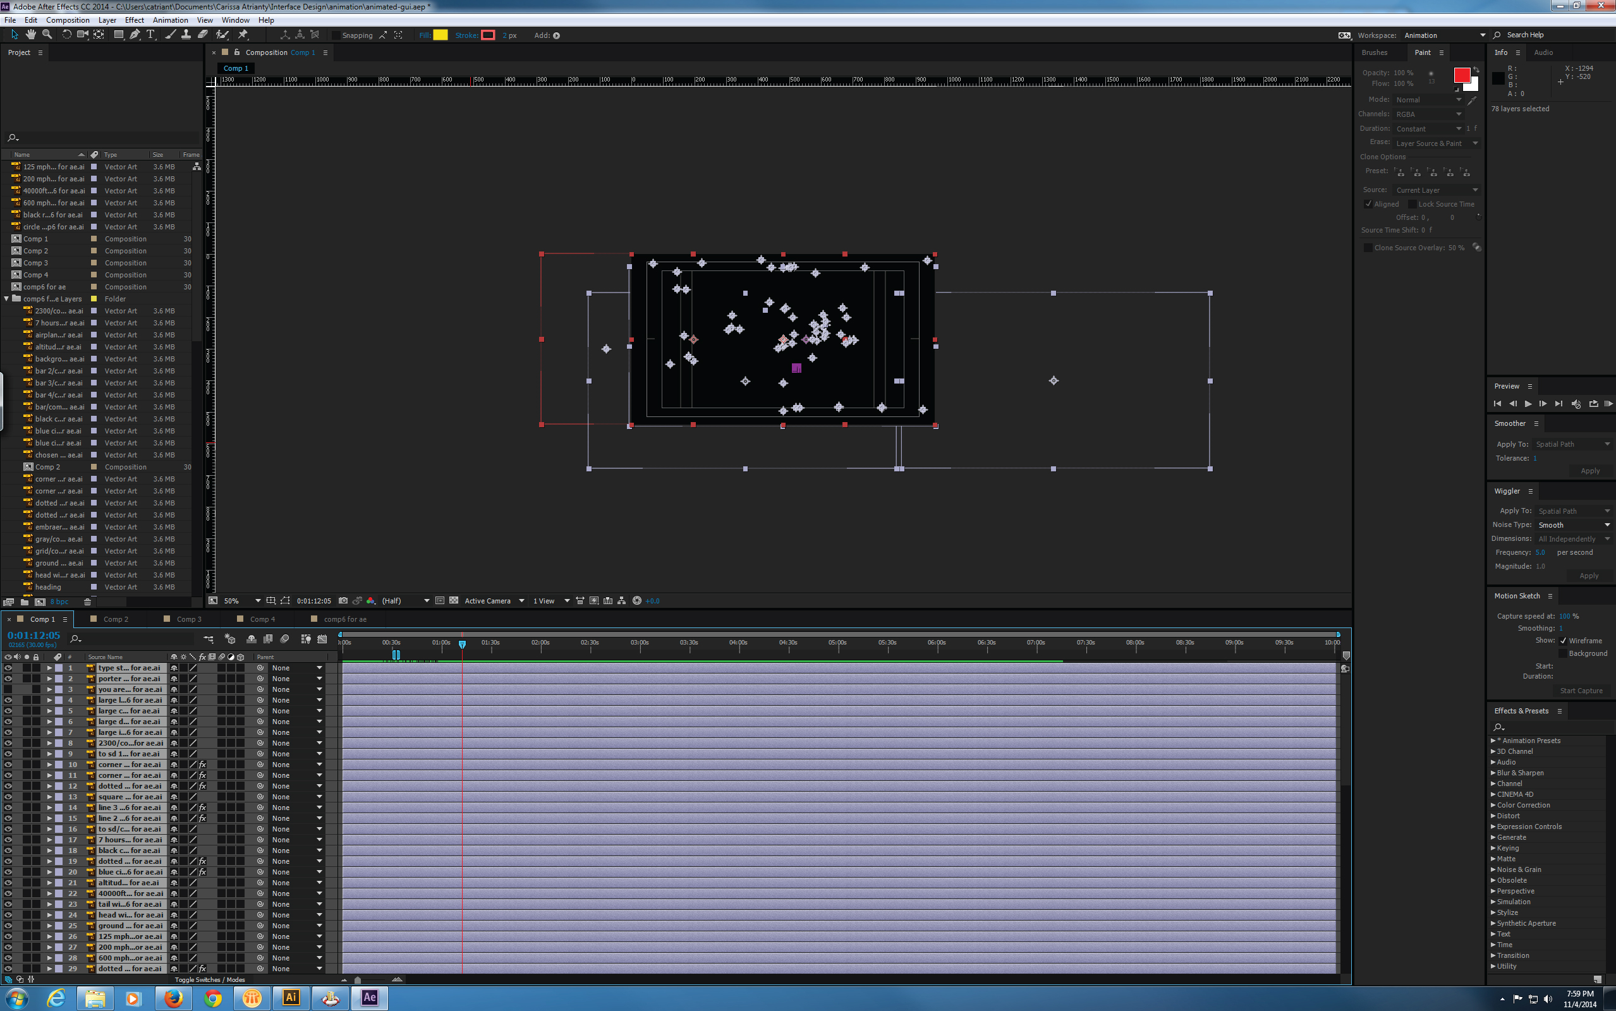Expand Animation Presets in Effects panel
1616x1011 pixels.
1495,740
